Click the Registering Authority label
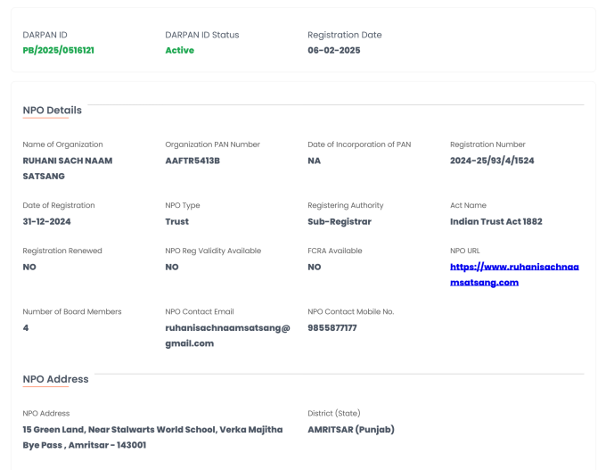 (346, 205)
